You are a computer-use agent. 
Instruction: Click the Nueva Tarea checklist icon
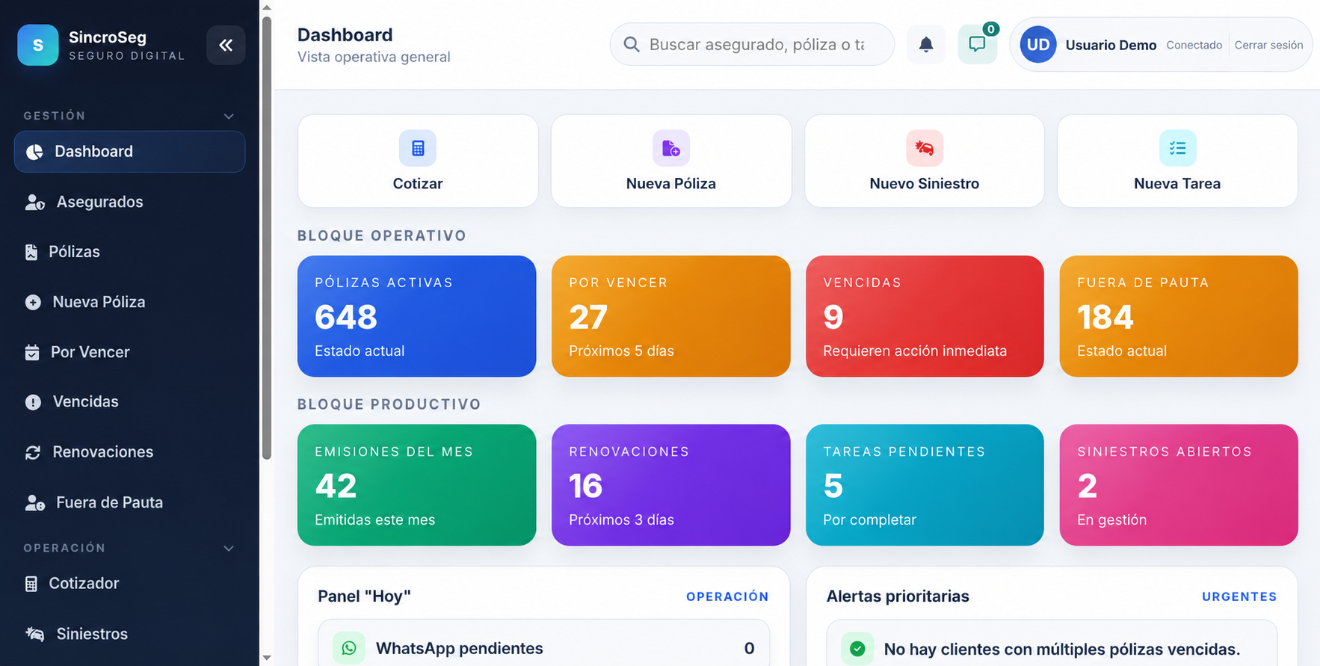[1177, 148]
